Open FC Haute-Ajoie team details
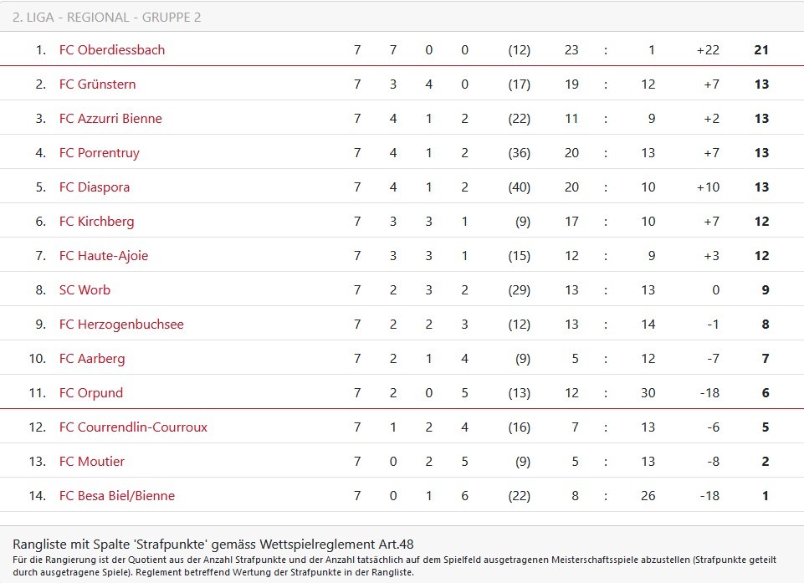Image resolution: width=804 pixels, height=583 pixels. [x=104, y=256]
